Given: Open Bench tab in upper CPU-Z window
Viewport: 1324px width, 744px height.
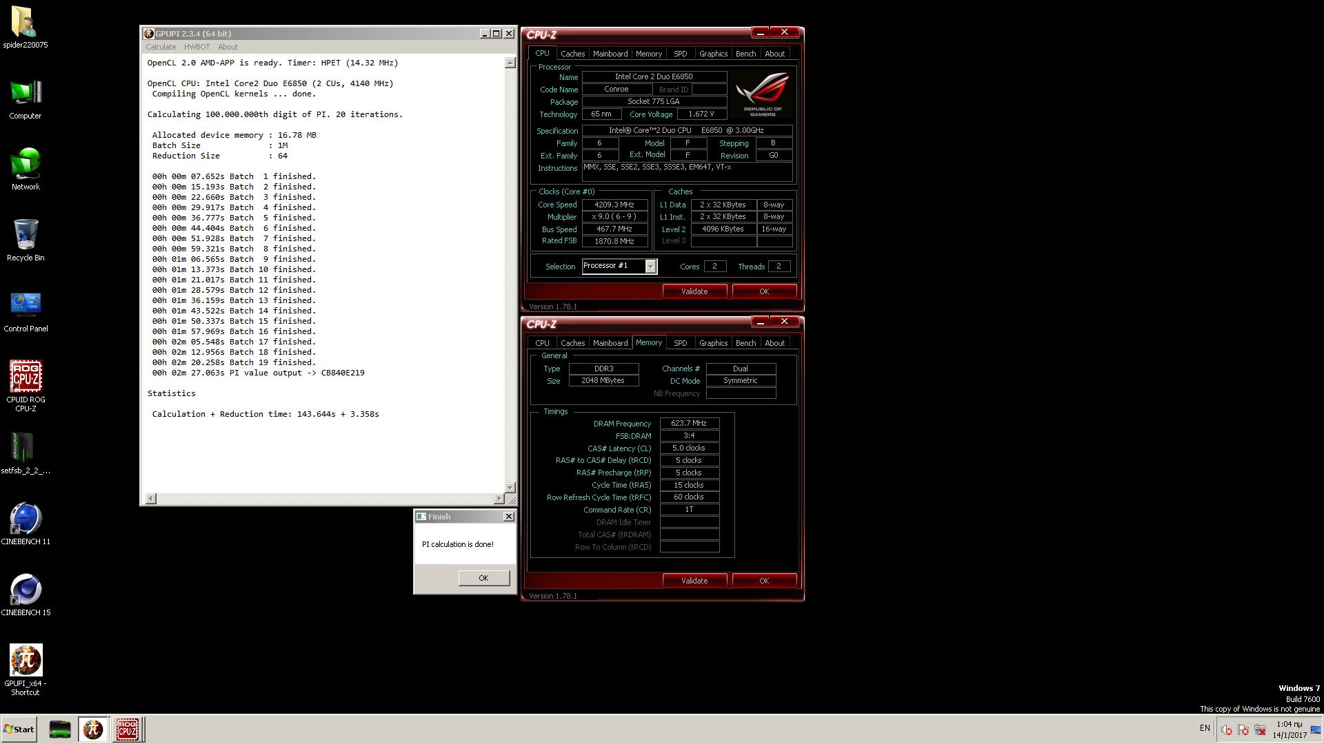Looking at the screenshot, I should (745, 54).
